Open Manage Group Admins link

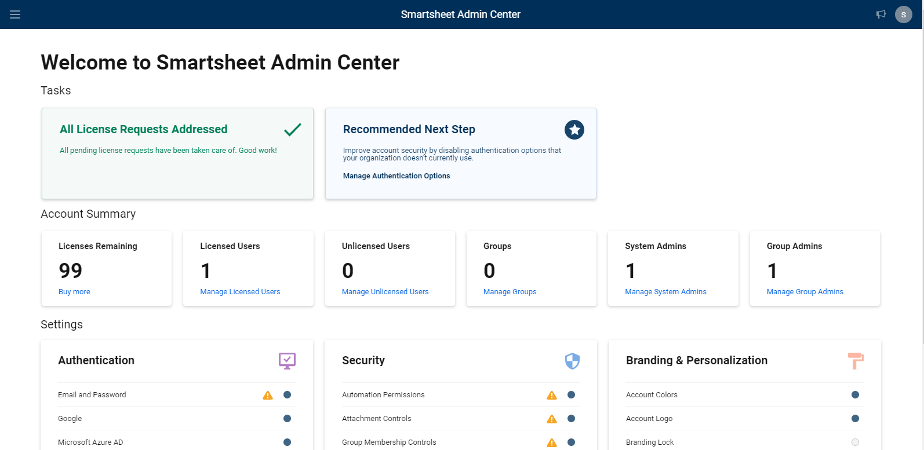[805, 292]
